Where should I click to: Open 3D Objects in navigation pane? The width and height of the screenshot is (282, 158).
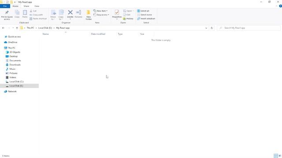point(15,52)
